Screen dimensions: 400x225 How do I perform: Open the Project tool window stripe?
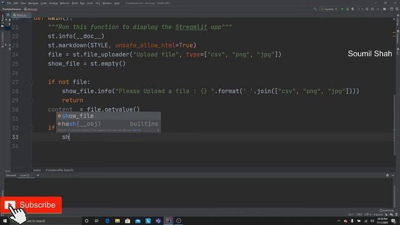pos(2,21)
